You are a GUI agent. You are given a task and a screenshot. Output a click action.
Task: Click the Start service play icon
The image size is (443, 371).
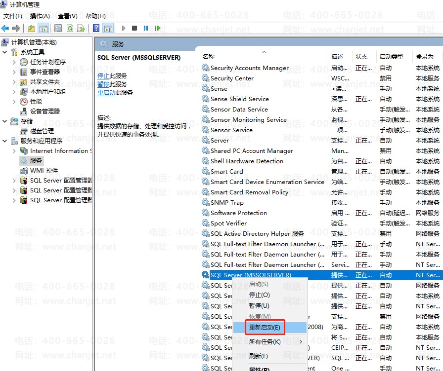click(124, 28)
